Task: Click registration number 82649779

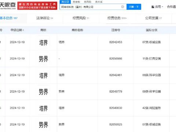Action: [115, 92]
